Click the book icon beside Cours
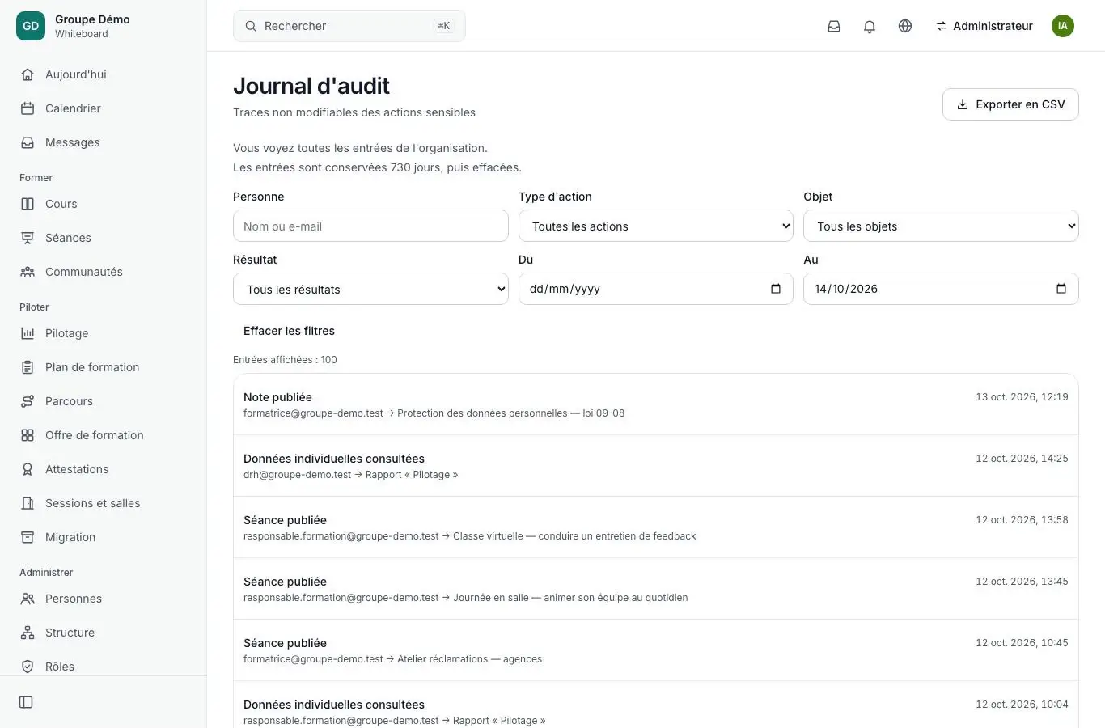This screenshot has height=728, width=1105. click(28, 204)
